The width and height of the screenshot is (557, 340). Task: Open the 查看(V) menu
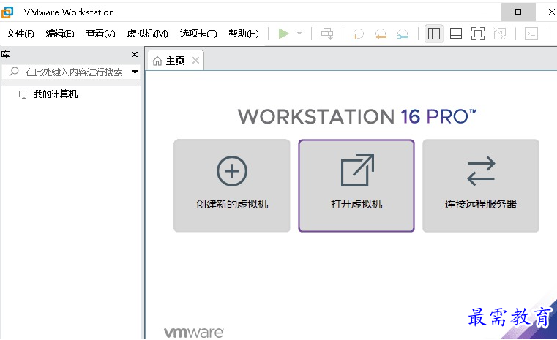click(100, 34)
